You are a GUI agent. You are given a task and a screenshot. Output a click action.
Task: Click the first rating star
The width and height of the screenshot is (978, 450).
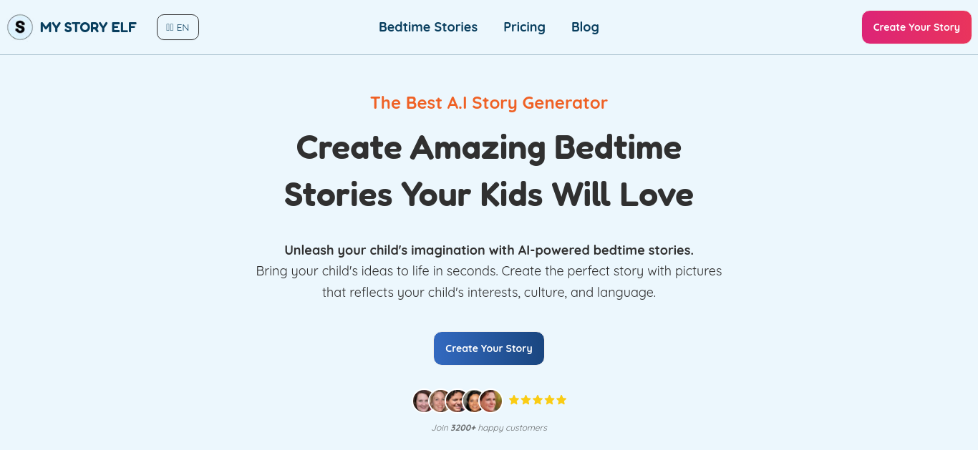[x=514, y=400]
